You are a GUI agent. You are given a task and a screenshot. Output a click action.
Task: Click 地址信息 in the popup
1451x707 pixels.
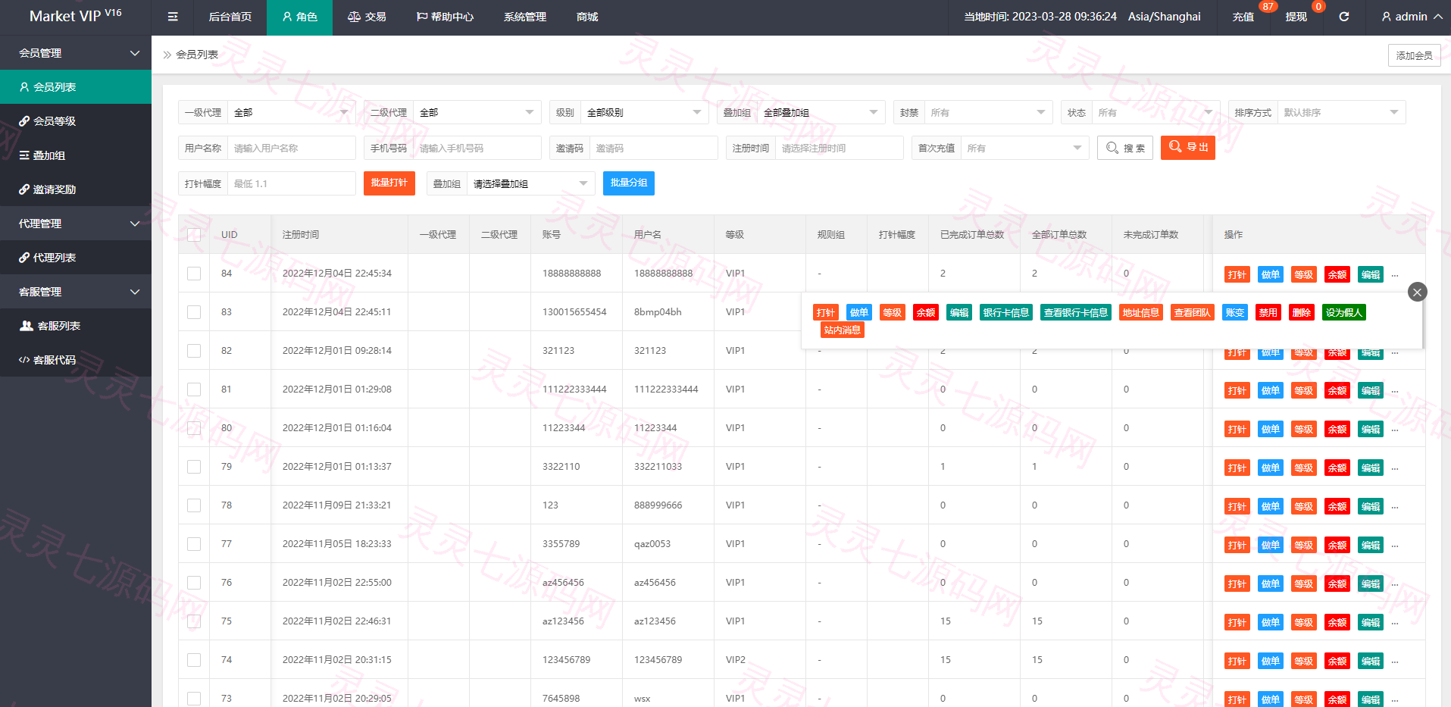click(1141, 312)
